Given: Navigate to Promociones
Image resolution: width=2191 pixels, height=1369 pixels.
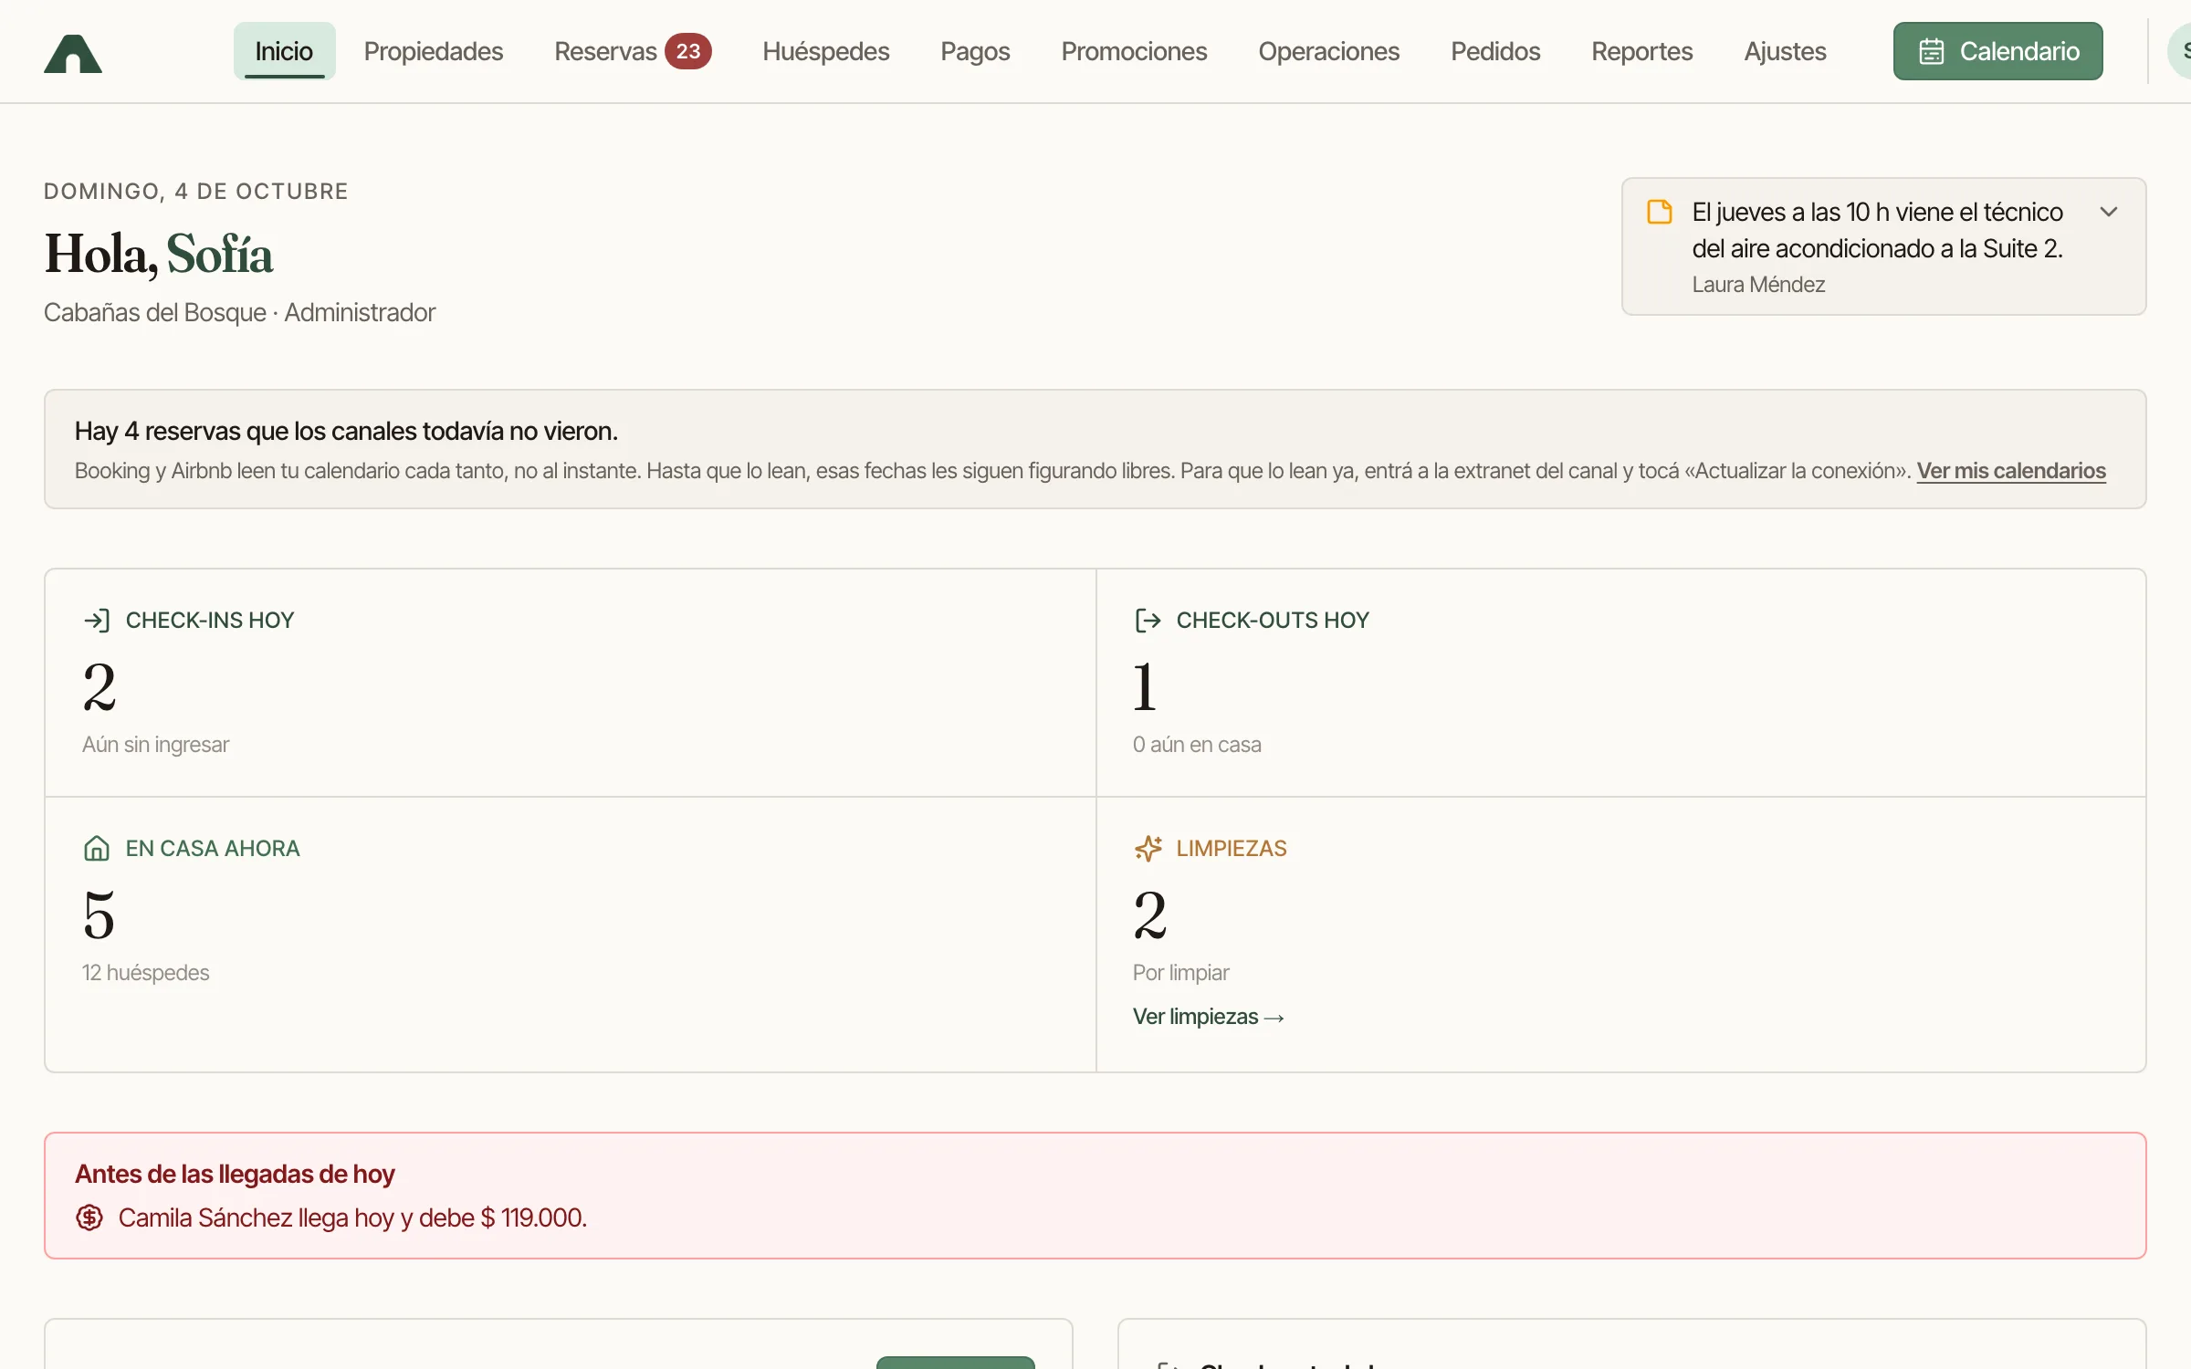Looking at the screenshot, I should click(1134, 51).
